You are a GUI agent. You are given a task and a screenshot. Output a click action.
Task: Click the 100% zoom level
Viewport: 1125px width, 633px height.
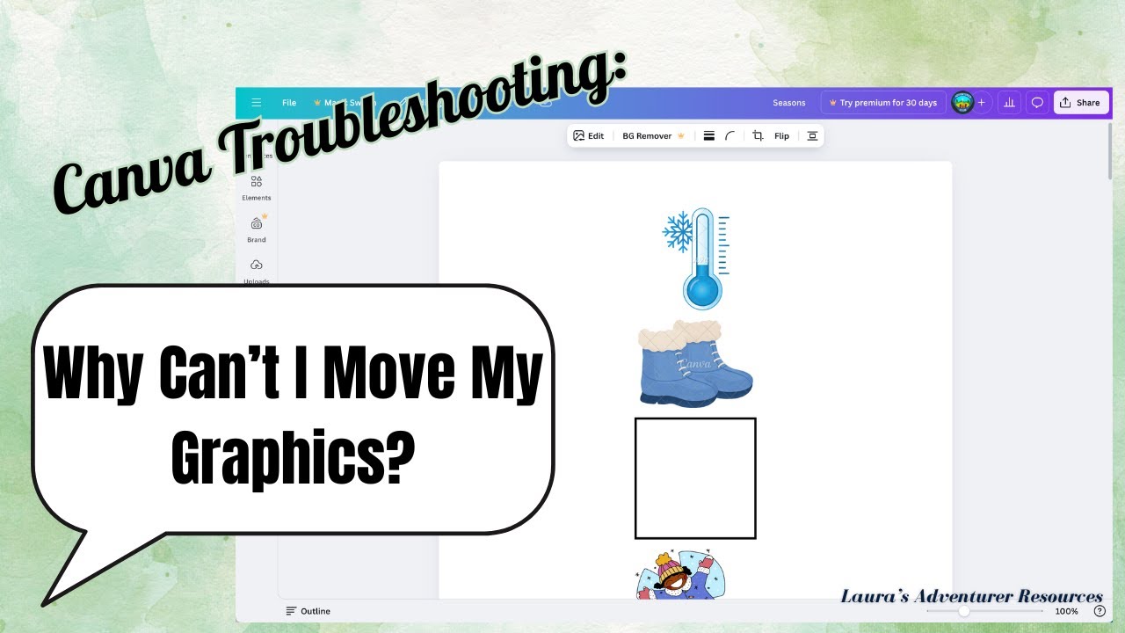pyautogui.click(x=1066, y=611)
